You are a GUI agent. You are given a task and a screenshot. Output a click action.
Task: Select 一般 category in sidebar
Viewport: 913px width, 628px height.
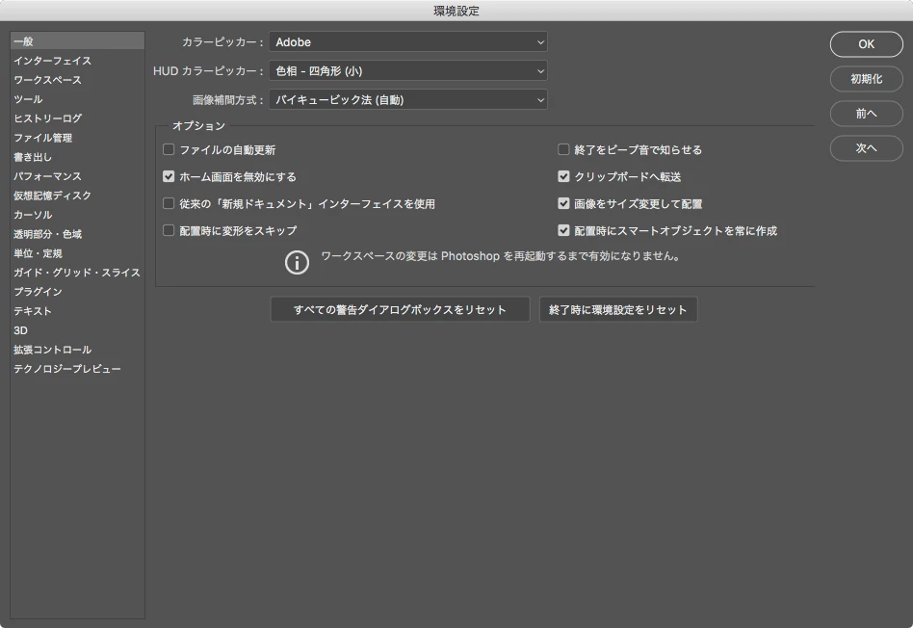coord(77,41)
